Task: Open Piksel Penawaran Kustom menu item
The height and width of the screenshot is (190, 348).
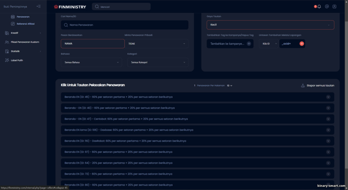Action: pos(25,42)
